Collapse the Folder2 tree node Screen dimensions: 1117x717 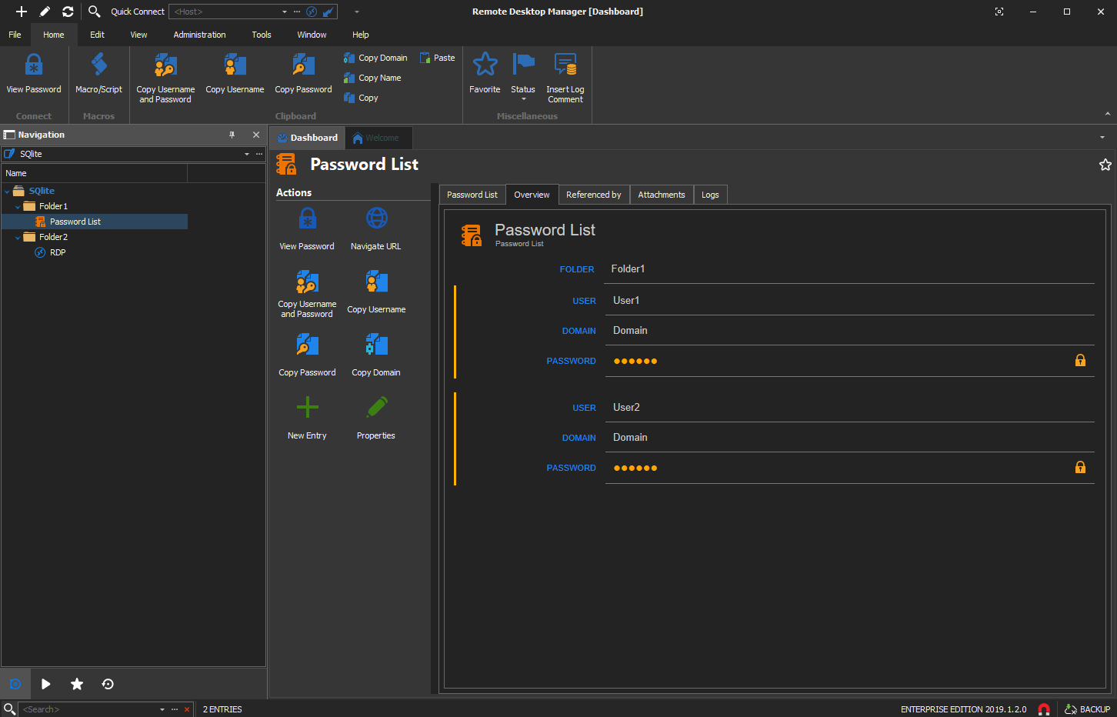point(18,238)
